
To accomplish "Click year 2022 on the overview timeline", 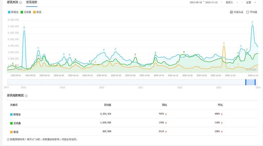I will (x=180, y=88).
